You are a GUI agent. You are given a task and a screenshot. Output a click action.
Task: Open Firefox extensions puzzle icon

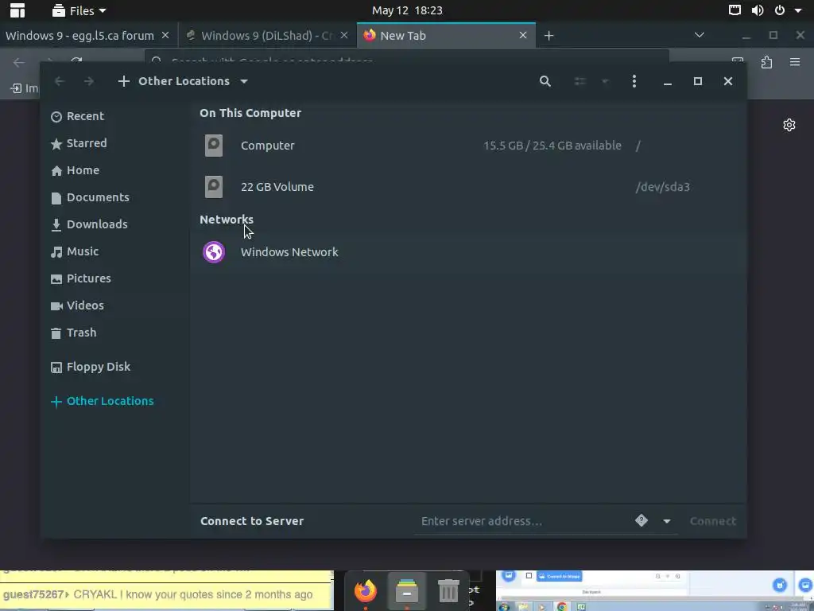pyautogui.click(x=766, y=63)
